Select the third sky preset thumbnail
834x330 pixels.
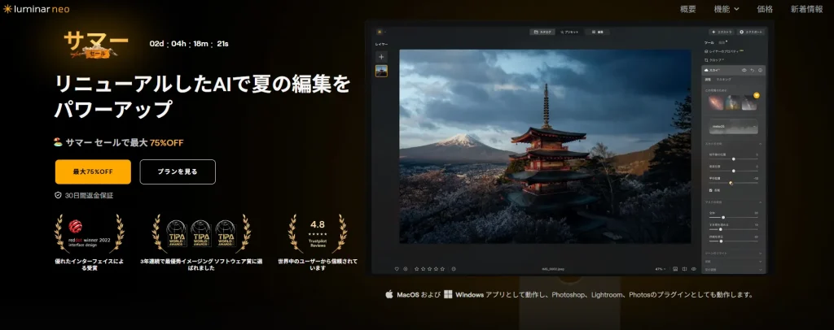[x=749, y=102]
